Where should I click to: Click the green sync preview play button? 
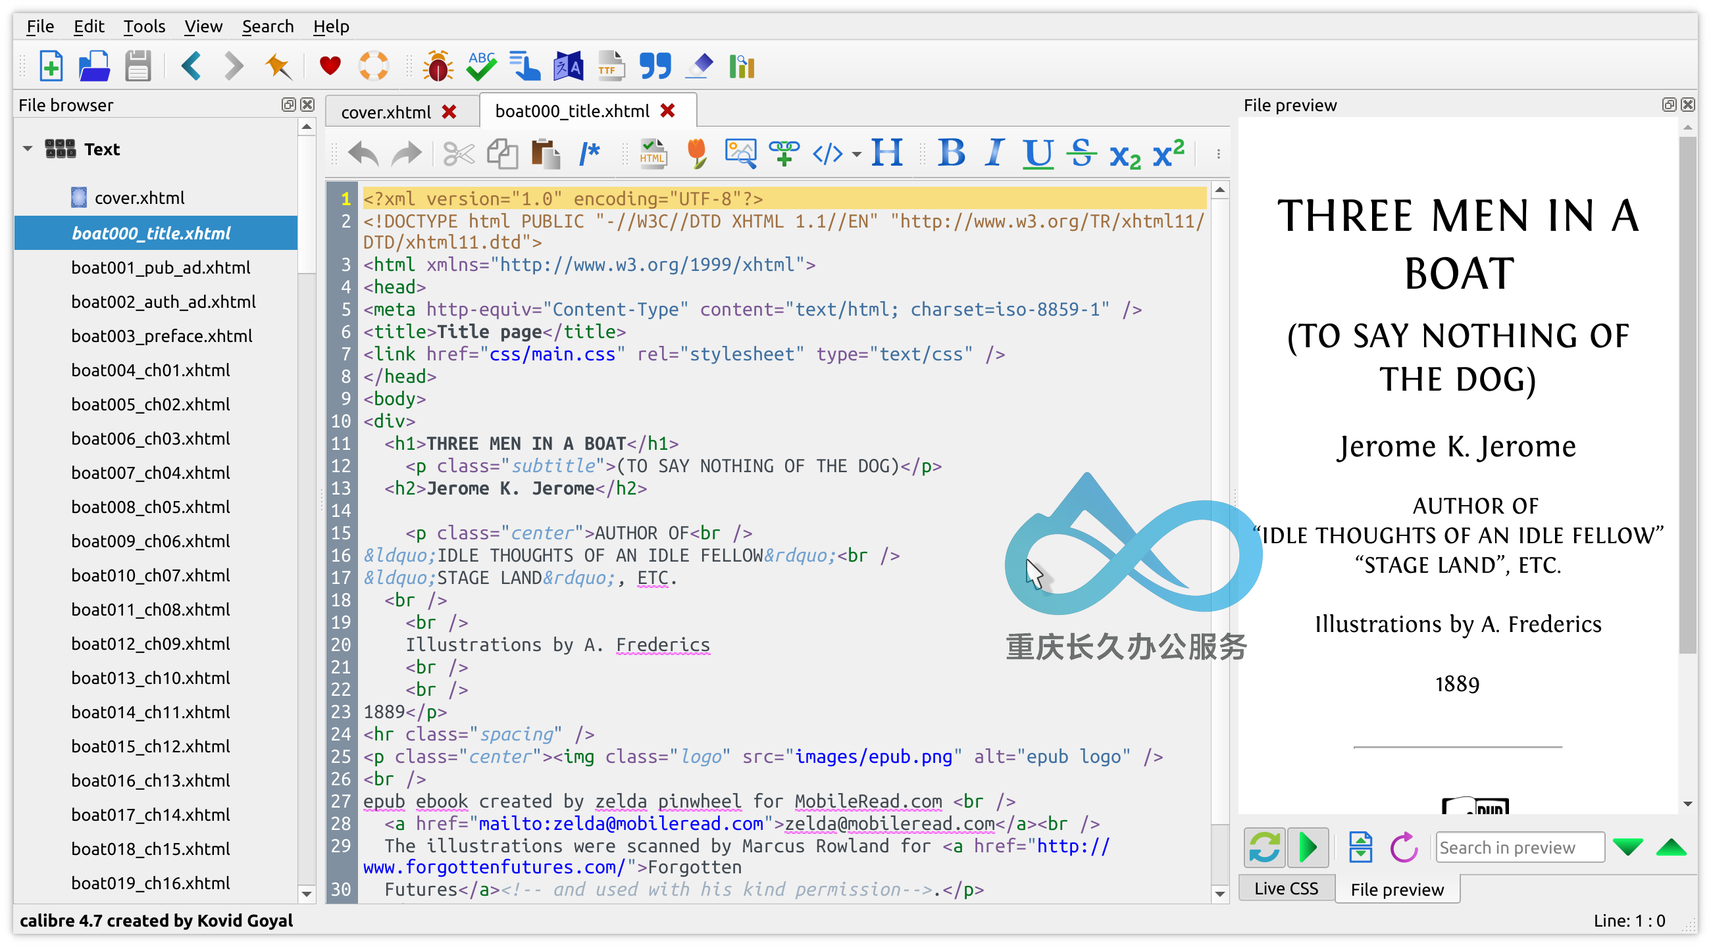coord(1307,848)
